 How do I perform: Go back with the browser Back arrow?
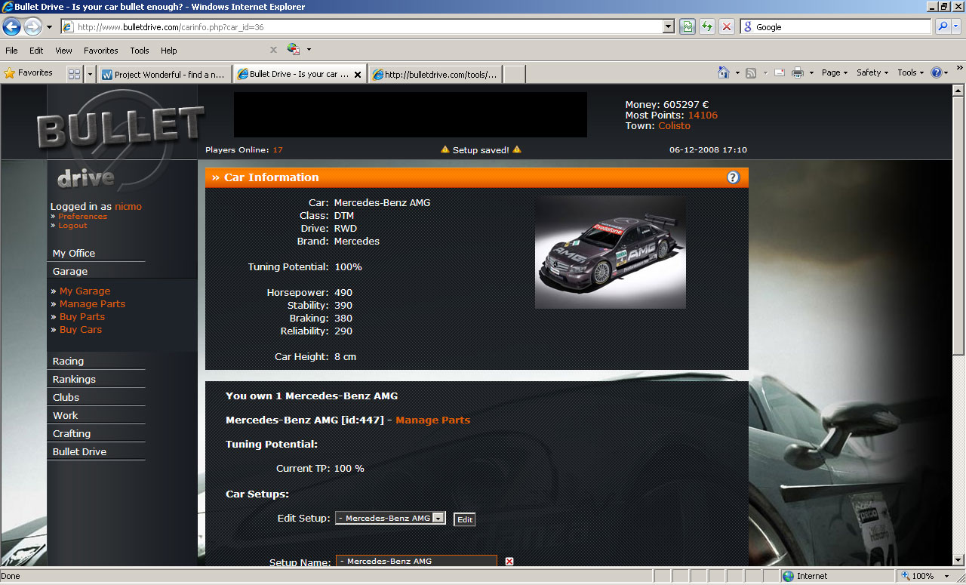click(12, 27)
